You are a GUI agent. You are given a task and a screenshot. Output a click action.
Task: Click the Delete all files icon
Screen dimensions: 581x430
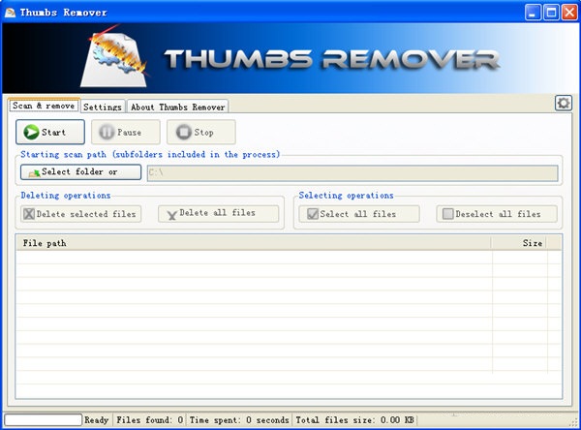[x=171, y=214]
